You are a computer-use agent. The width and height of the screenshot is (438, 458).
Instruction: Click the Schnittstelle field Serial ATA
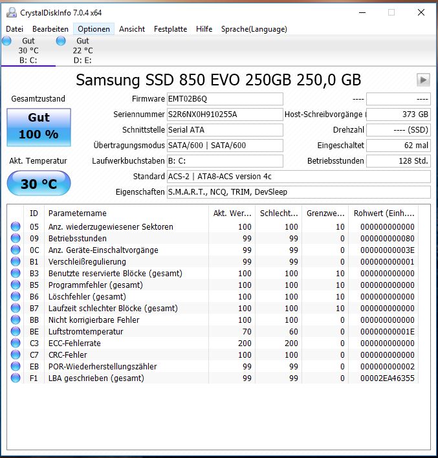225,129
